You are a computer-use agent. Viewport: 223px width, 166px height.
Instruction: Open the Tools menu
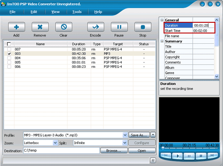[77, 12]
